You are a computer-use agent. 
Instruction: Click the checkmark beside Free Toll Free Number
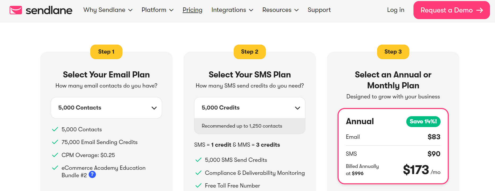pyautogui.click(x=198, y=186)
